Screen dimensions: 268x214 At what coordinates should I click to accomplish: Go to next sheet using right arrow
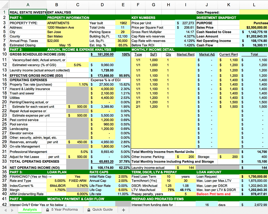tap(12, 210)
